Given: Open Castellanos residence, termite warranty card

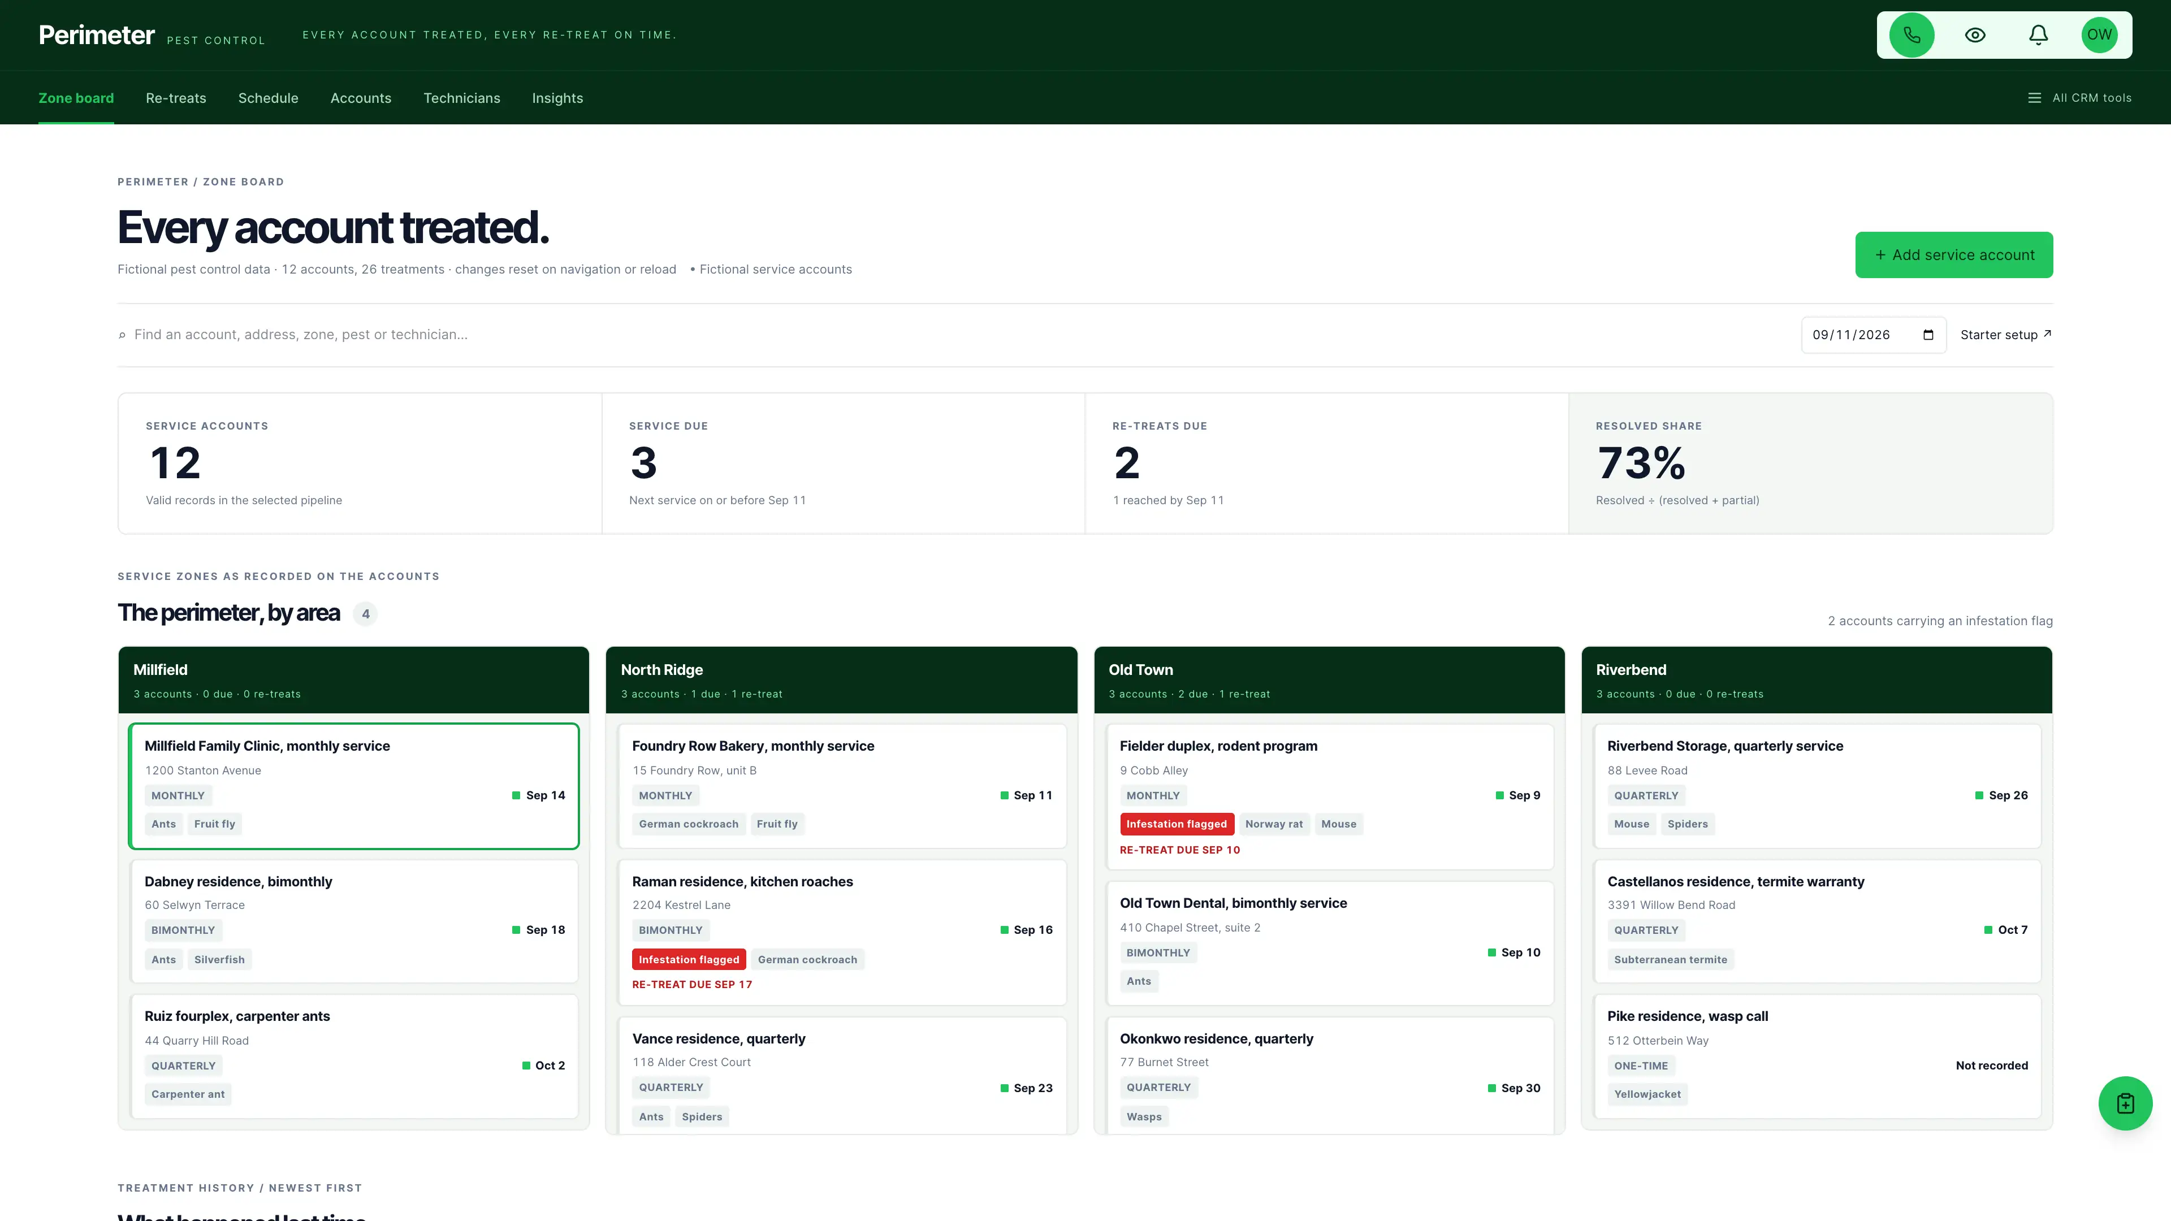Looking at the screenshot, I should [x=1817, y=921].
